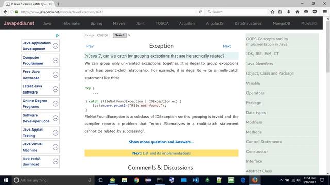
Task: Open Computer Programmer ad arrow
Action: click(55, 60)
